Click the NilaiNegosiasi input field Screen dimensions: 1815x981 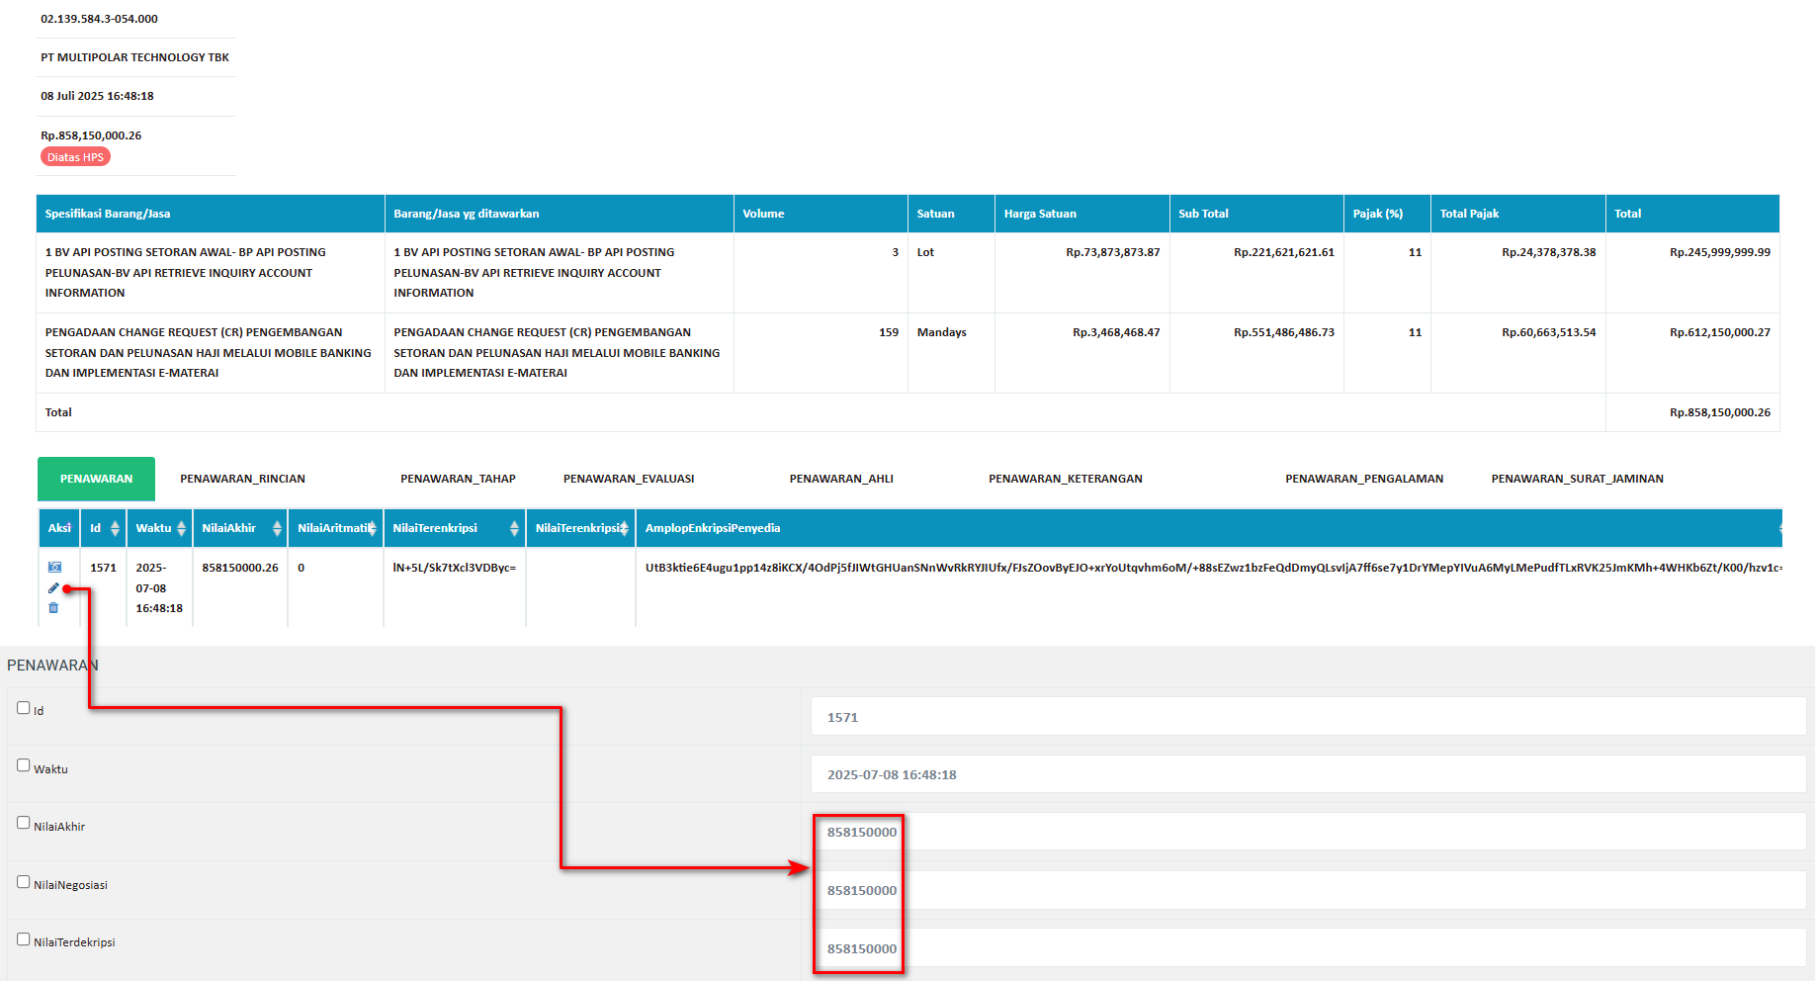1307,890
